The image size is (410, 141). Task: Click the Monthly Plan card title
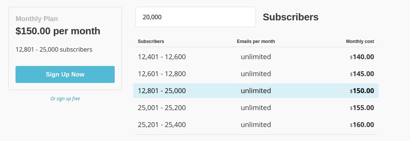tap(37, 19)
